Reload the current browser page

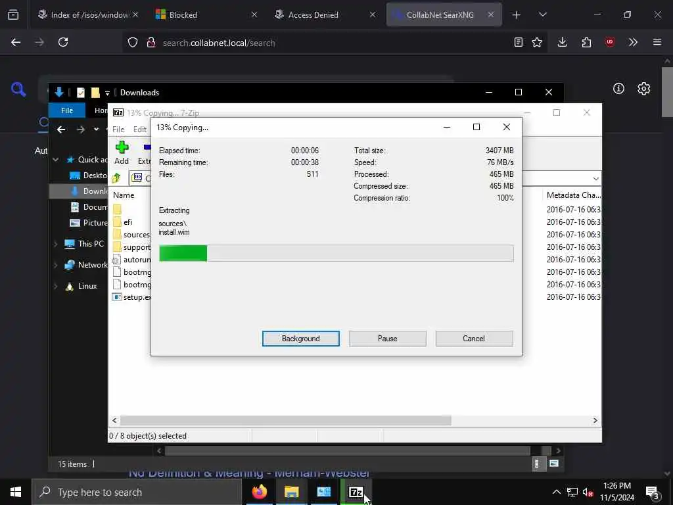click(x=63, y=42)
